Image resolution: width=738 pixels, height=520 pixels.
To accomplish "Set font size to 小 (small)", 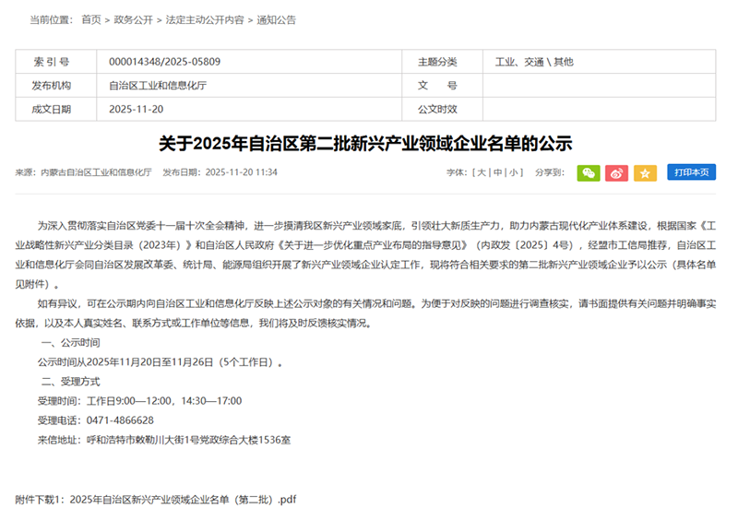I will tap(514, 172).
